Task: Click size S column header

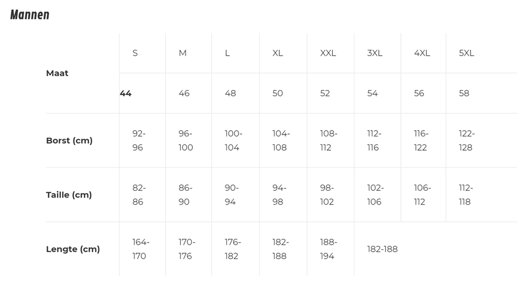Action: tap(135, 53)
